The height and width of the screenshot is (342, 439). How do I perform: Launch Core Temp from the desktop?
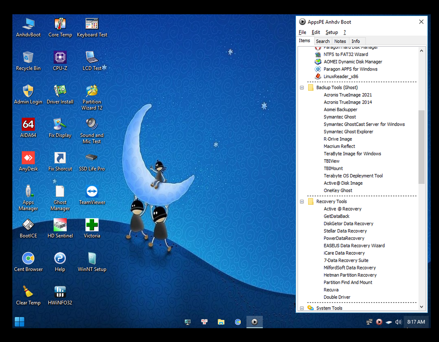[x=60, y=27]
